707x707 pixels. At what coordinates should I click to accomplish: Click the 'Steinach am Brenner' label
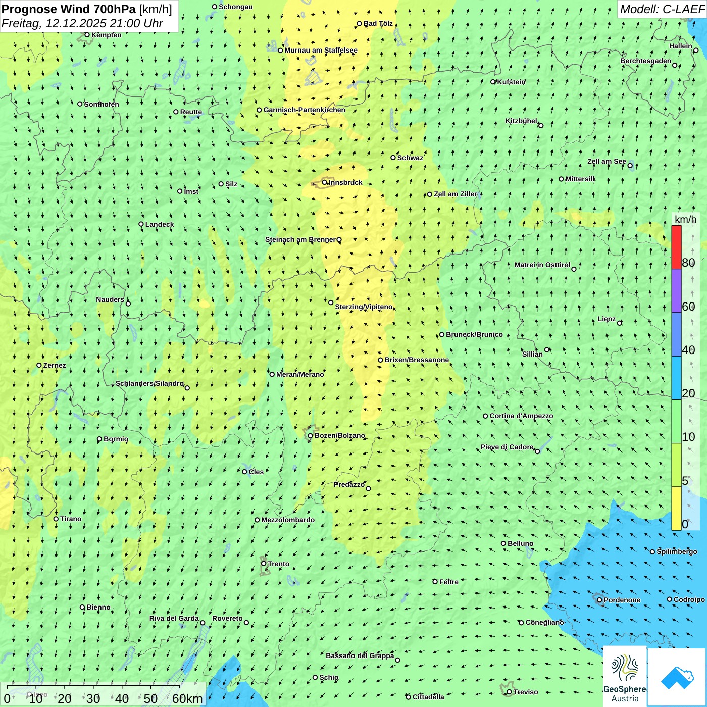[300, 239]
